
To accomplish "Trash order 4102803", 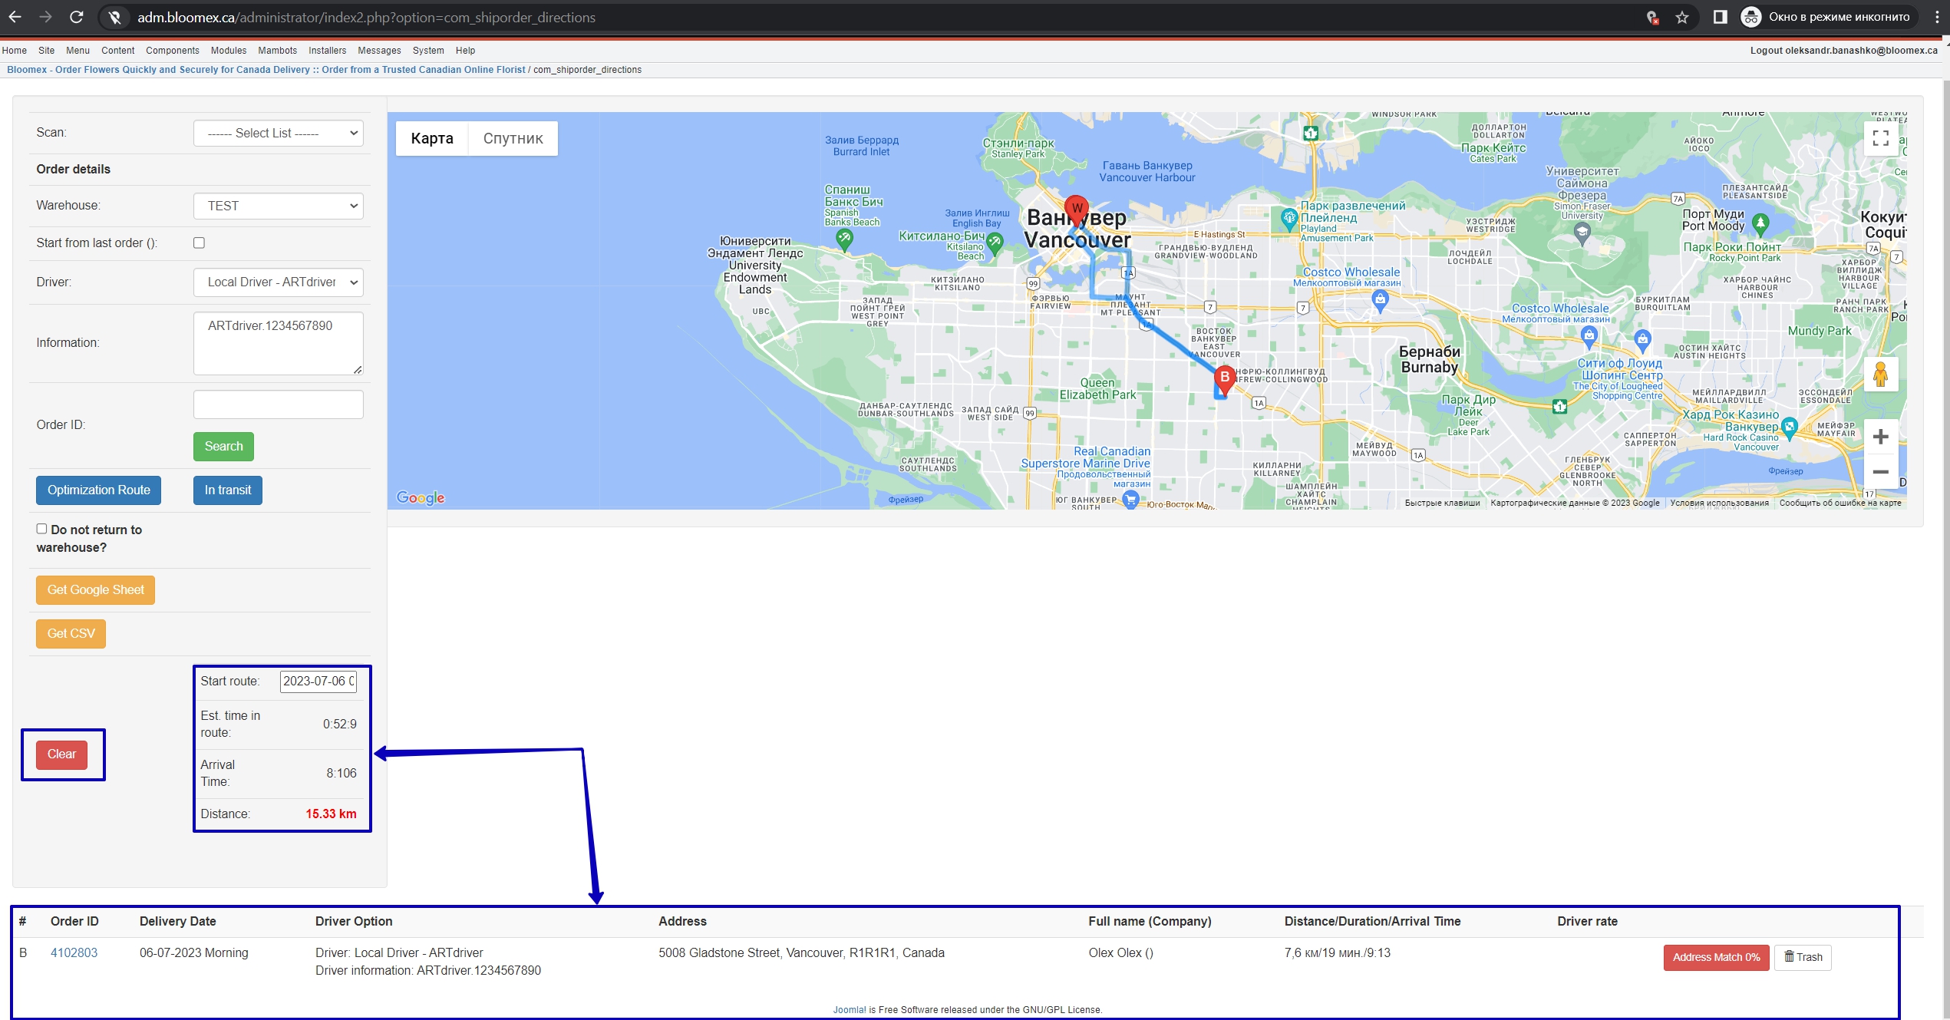I will pyautogui.click(x=1803, y=957).
